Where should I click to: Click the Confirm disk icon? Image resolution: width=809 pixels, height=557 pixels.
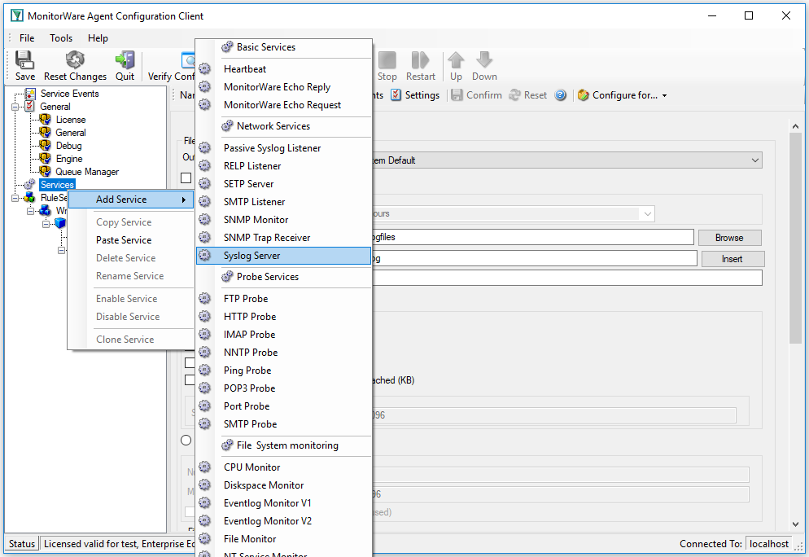pos(457,95)
